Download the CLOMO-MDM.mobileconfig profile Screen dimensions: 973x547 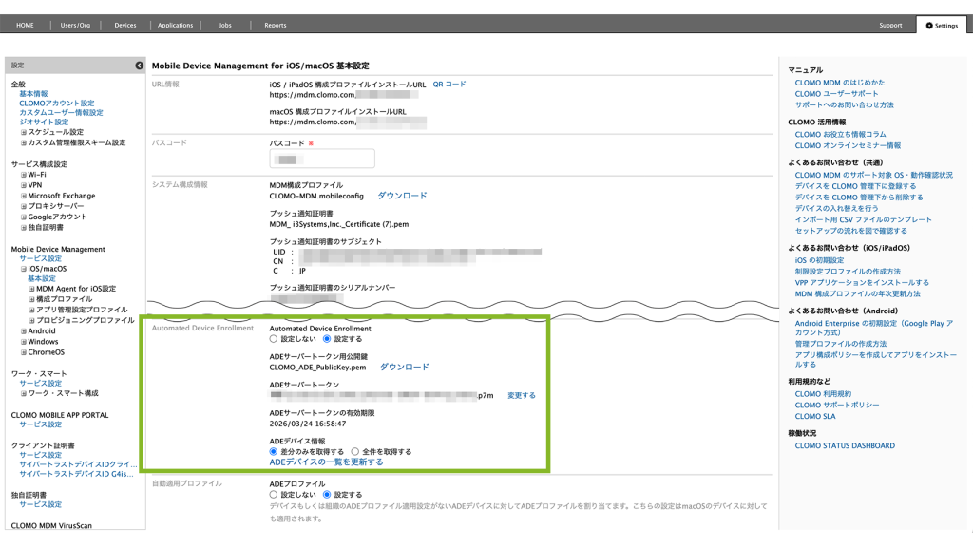[402, 196]
